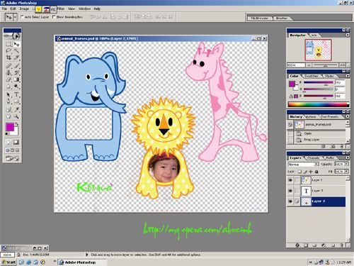Viewport: 354px width, 266px height.
Task: Open the layer Fill dropdown arrow
Action: [x=346, y=171]
